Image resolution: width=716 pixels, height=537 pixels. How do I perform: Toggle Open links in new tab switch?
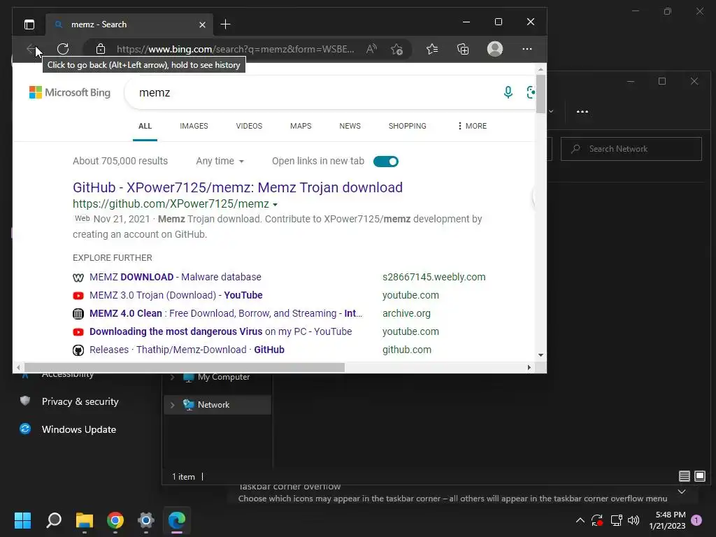(x=386, y=162)
